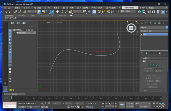Click the Align tool icon
The height and width of the screenshot is (111, 171).
point(144,12)
